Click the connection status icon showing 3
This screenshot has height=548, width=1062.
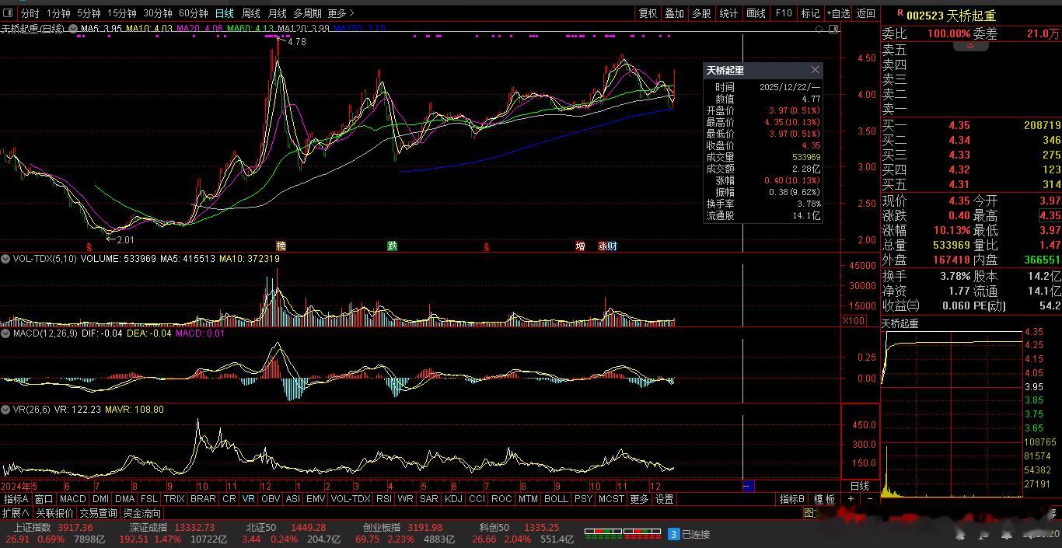(674, 534)
